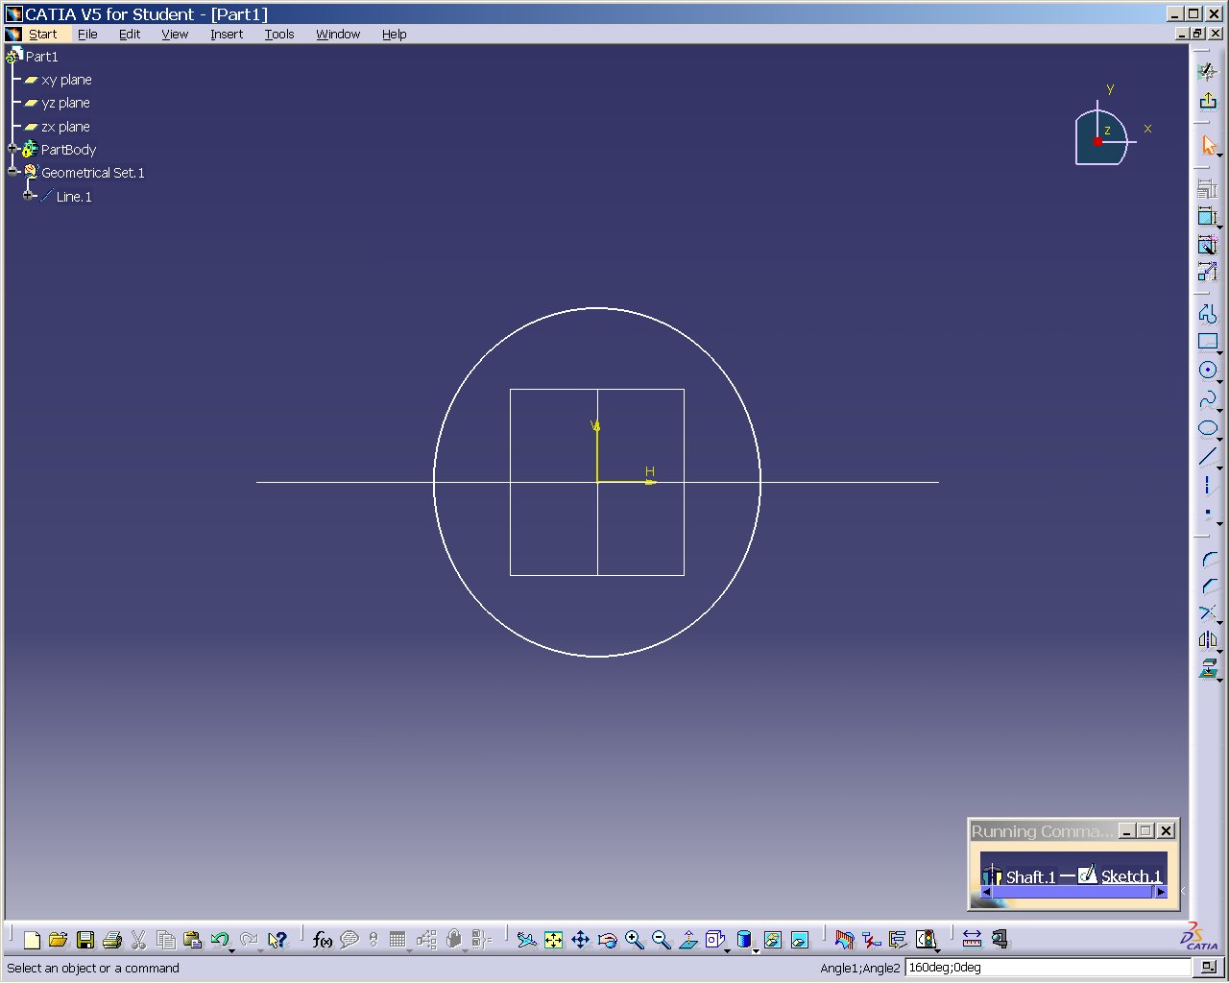Viewport: 1229px width, 983px height.
Task: Click the Undo arrow icon
Action: tap(220, 940)
